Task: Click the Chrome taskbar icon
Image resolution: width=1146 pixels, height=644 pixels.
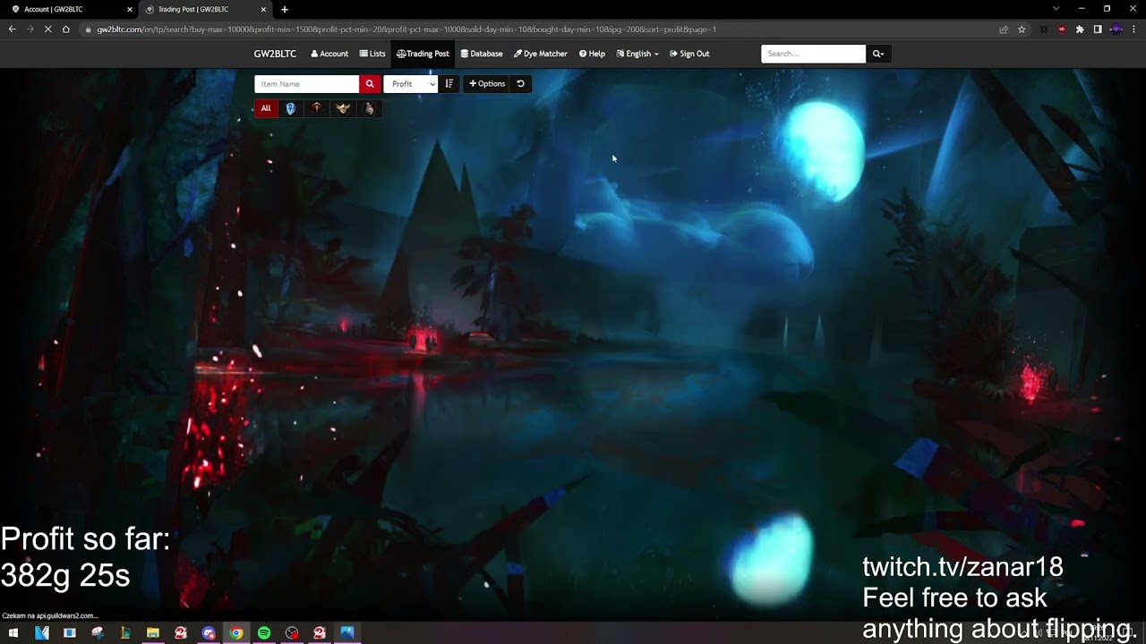Action: click(236, 633)
